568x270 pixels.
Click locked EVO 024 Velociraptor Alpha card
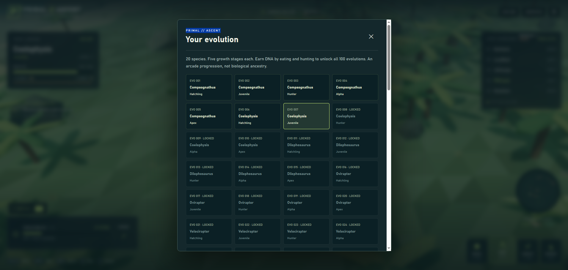pos(355,231)
